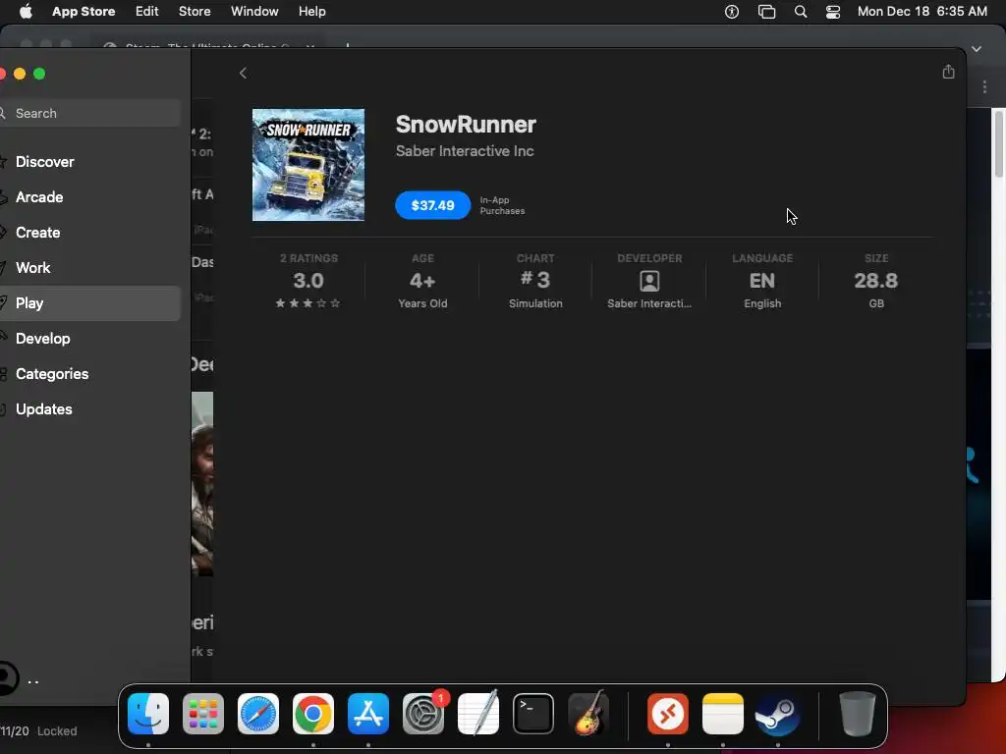Viewport: 1006px width, 754px height.
Task: Open App Store from the Dock
Action: (368, 714)
